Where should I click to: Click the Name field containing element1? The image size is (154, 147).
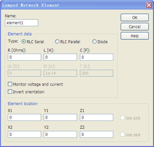pyautogui.click(x=22, y=23)
